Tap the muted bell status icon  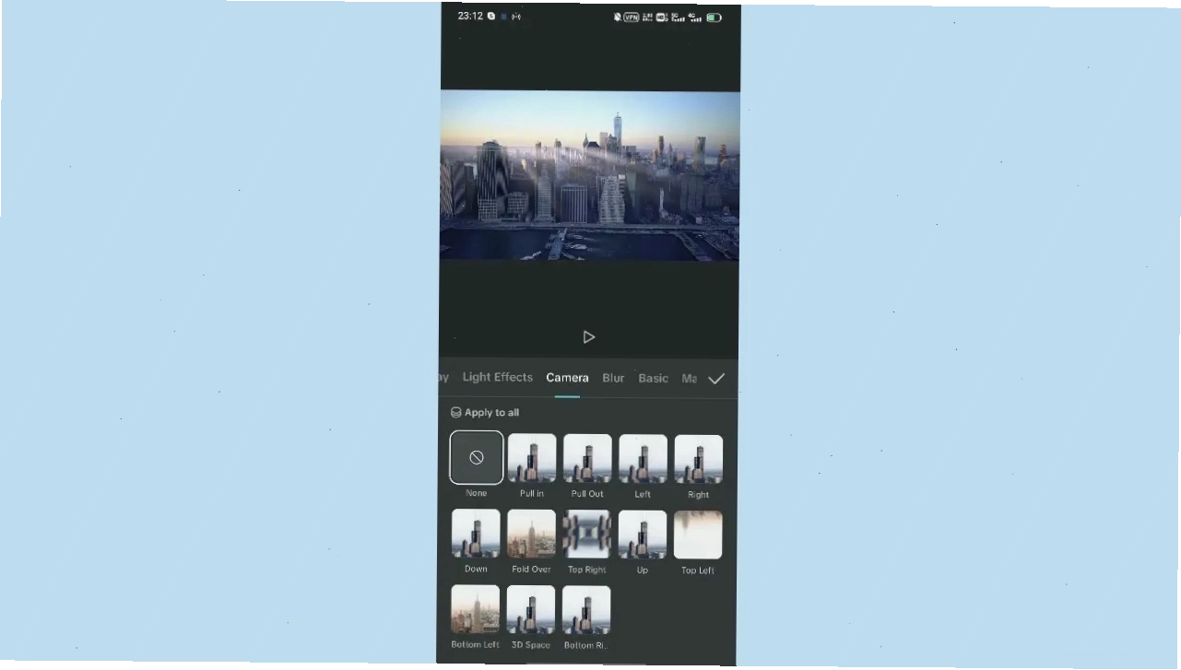coord(618,18)
